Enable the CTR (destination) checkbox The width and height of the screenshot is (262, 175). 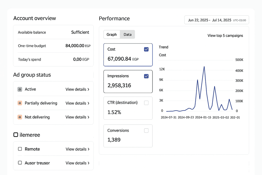[x=146, y=103]
